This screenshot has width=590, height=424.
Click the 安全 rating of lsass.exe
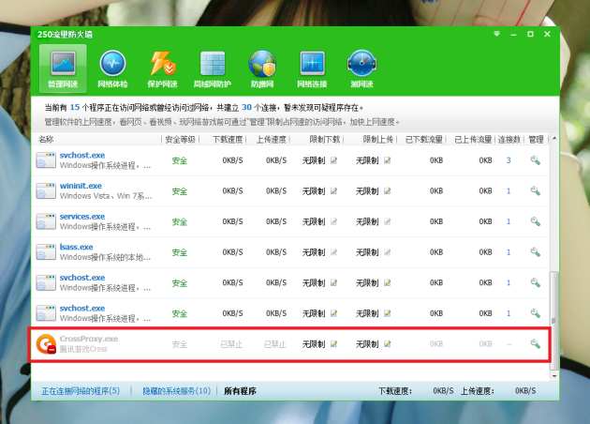pyautogui.click(x=180, y=252)
